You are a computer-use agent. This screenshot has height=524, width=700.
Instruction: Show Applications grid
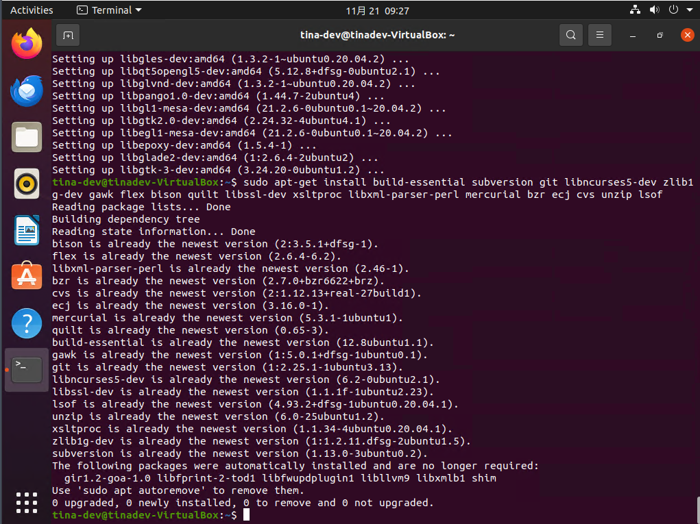pyautogui.click(x=27, y=502)
